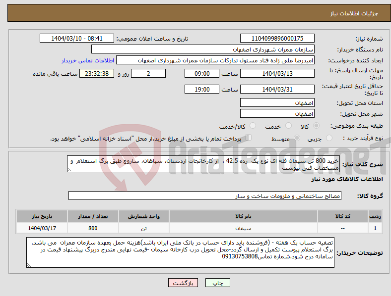Click the remaining days field showing 2
Image resolution: width=391 pixels, height=296 pixels.
tap(148, 73)
